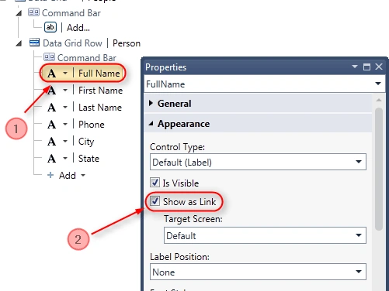Select the Command Bar under Data Grid Row
This screenshot has height=291, width=389.
point(80,58)
